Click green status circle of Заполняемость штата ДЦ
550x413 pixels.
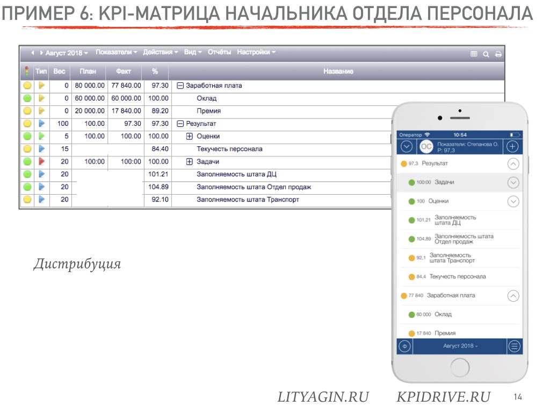point(27,174)
